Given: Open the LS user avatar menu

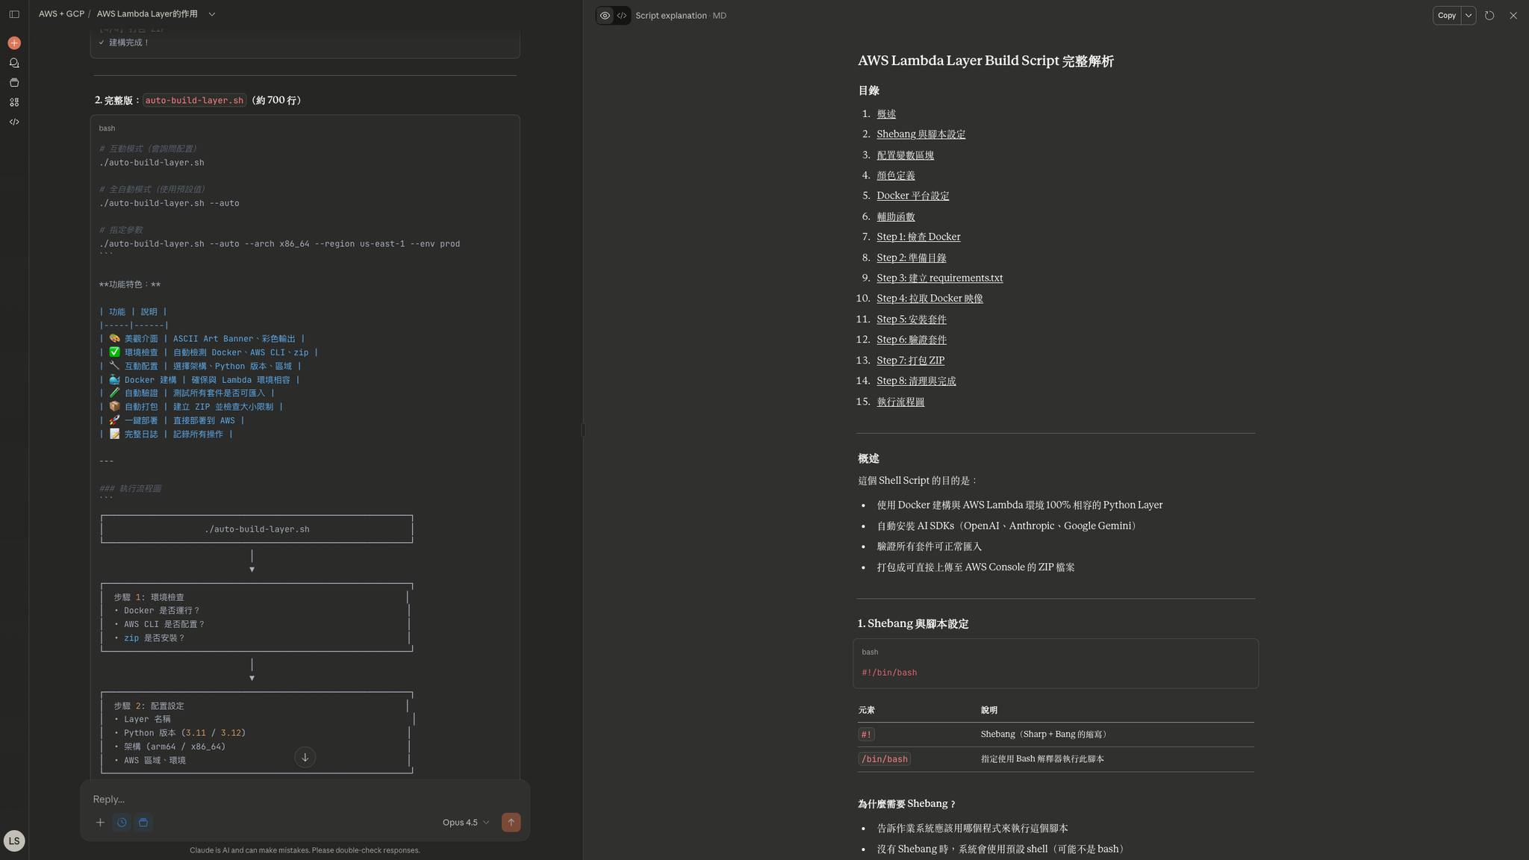Looking at the screenshot, I should click(14, 841).
